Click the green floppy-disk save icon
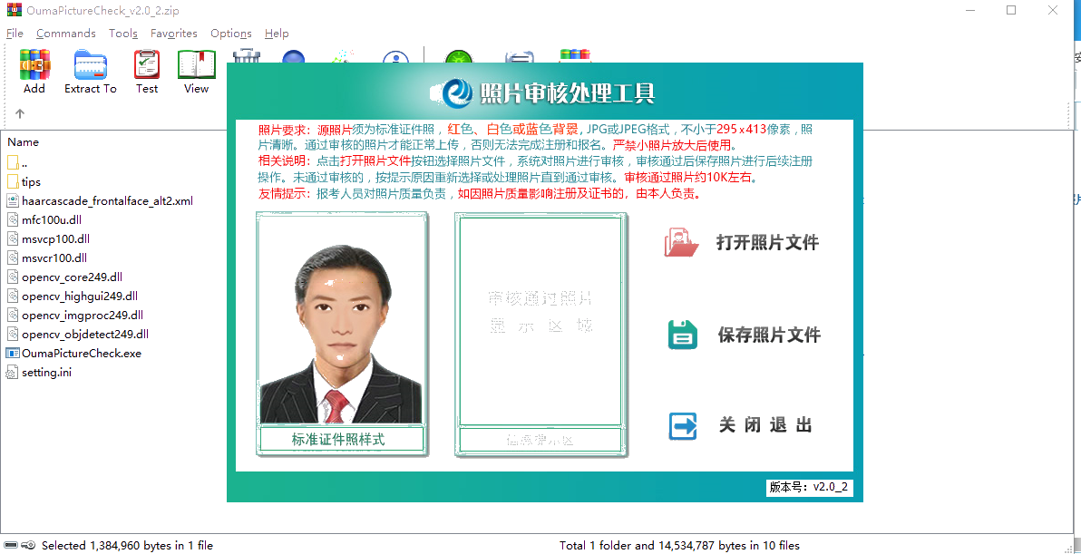 682,334
